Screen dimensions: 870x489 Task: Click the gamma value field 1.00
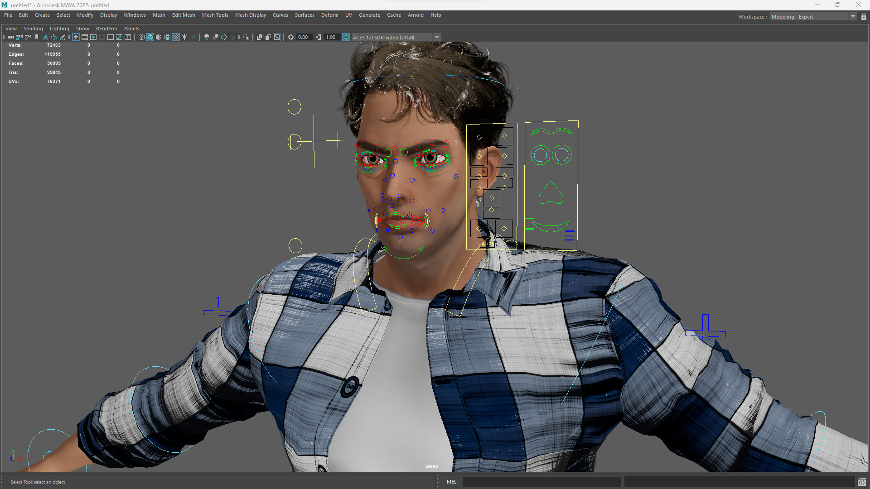(x=331, y=37)
